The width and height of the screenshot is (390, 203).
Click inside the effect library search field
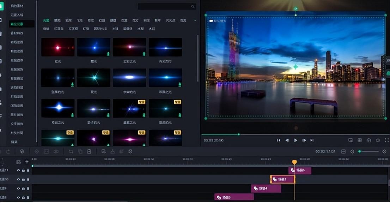pyautogui.click(x=167, y=6)
